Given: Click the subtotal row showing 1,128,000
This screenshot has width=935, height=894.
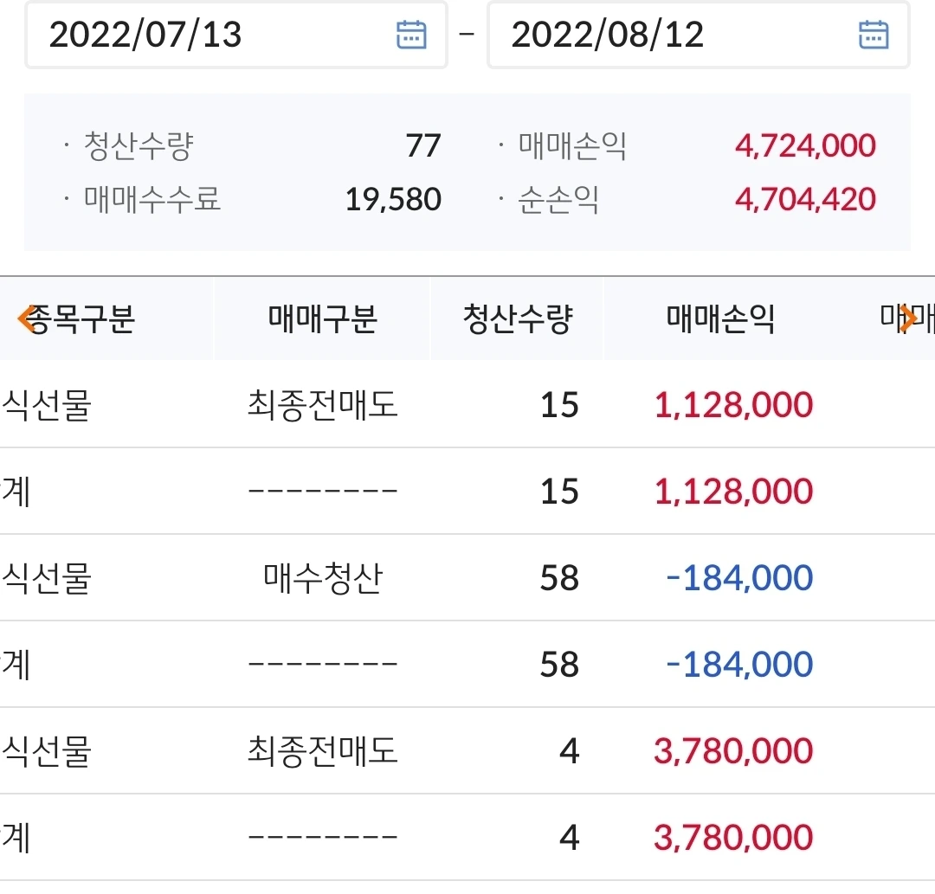Looking at the screenshot, I should [x=467, y=491].
